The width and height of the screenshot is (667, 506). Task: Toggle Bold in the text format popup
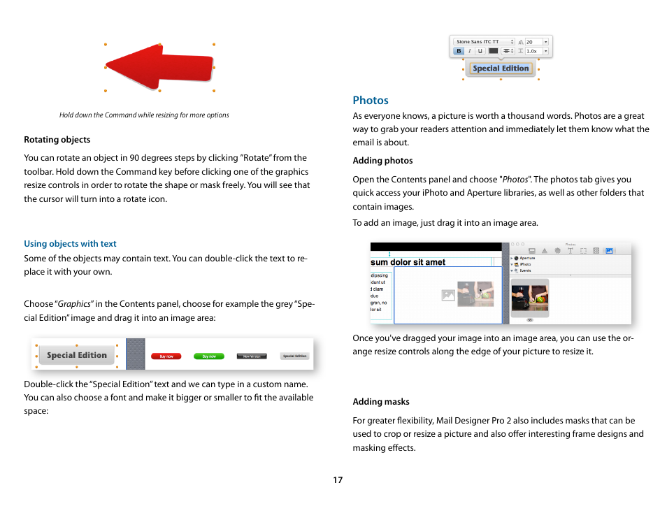[x=459, y=51]
